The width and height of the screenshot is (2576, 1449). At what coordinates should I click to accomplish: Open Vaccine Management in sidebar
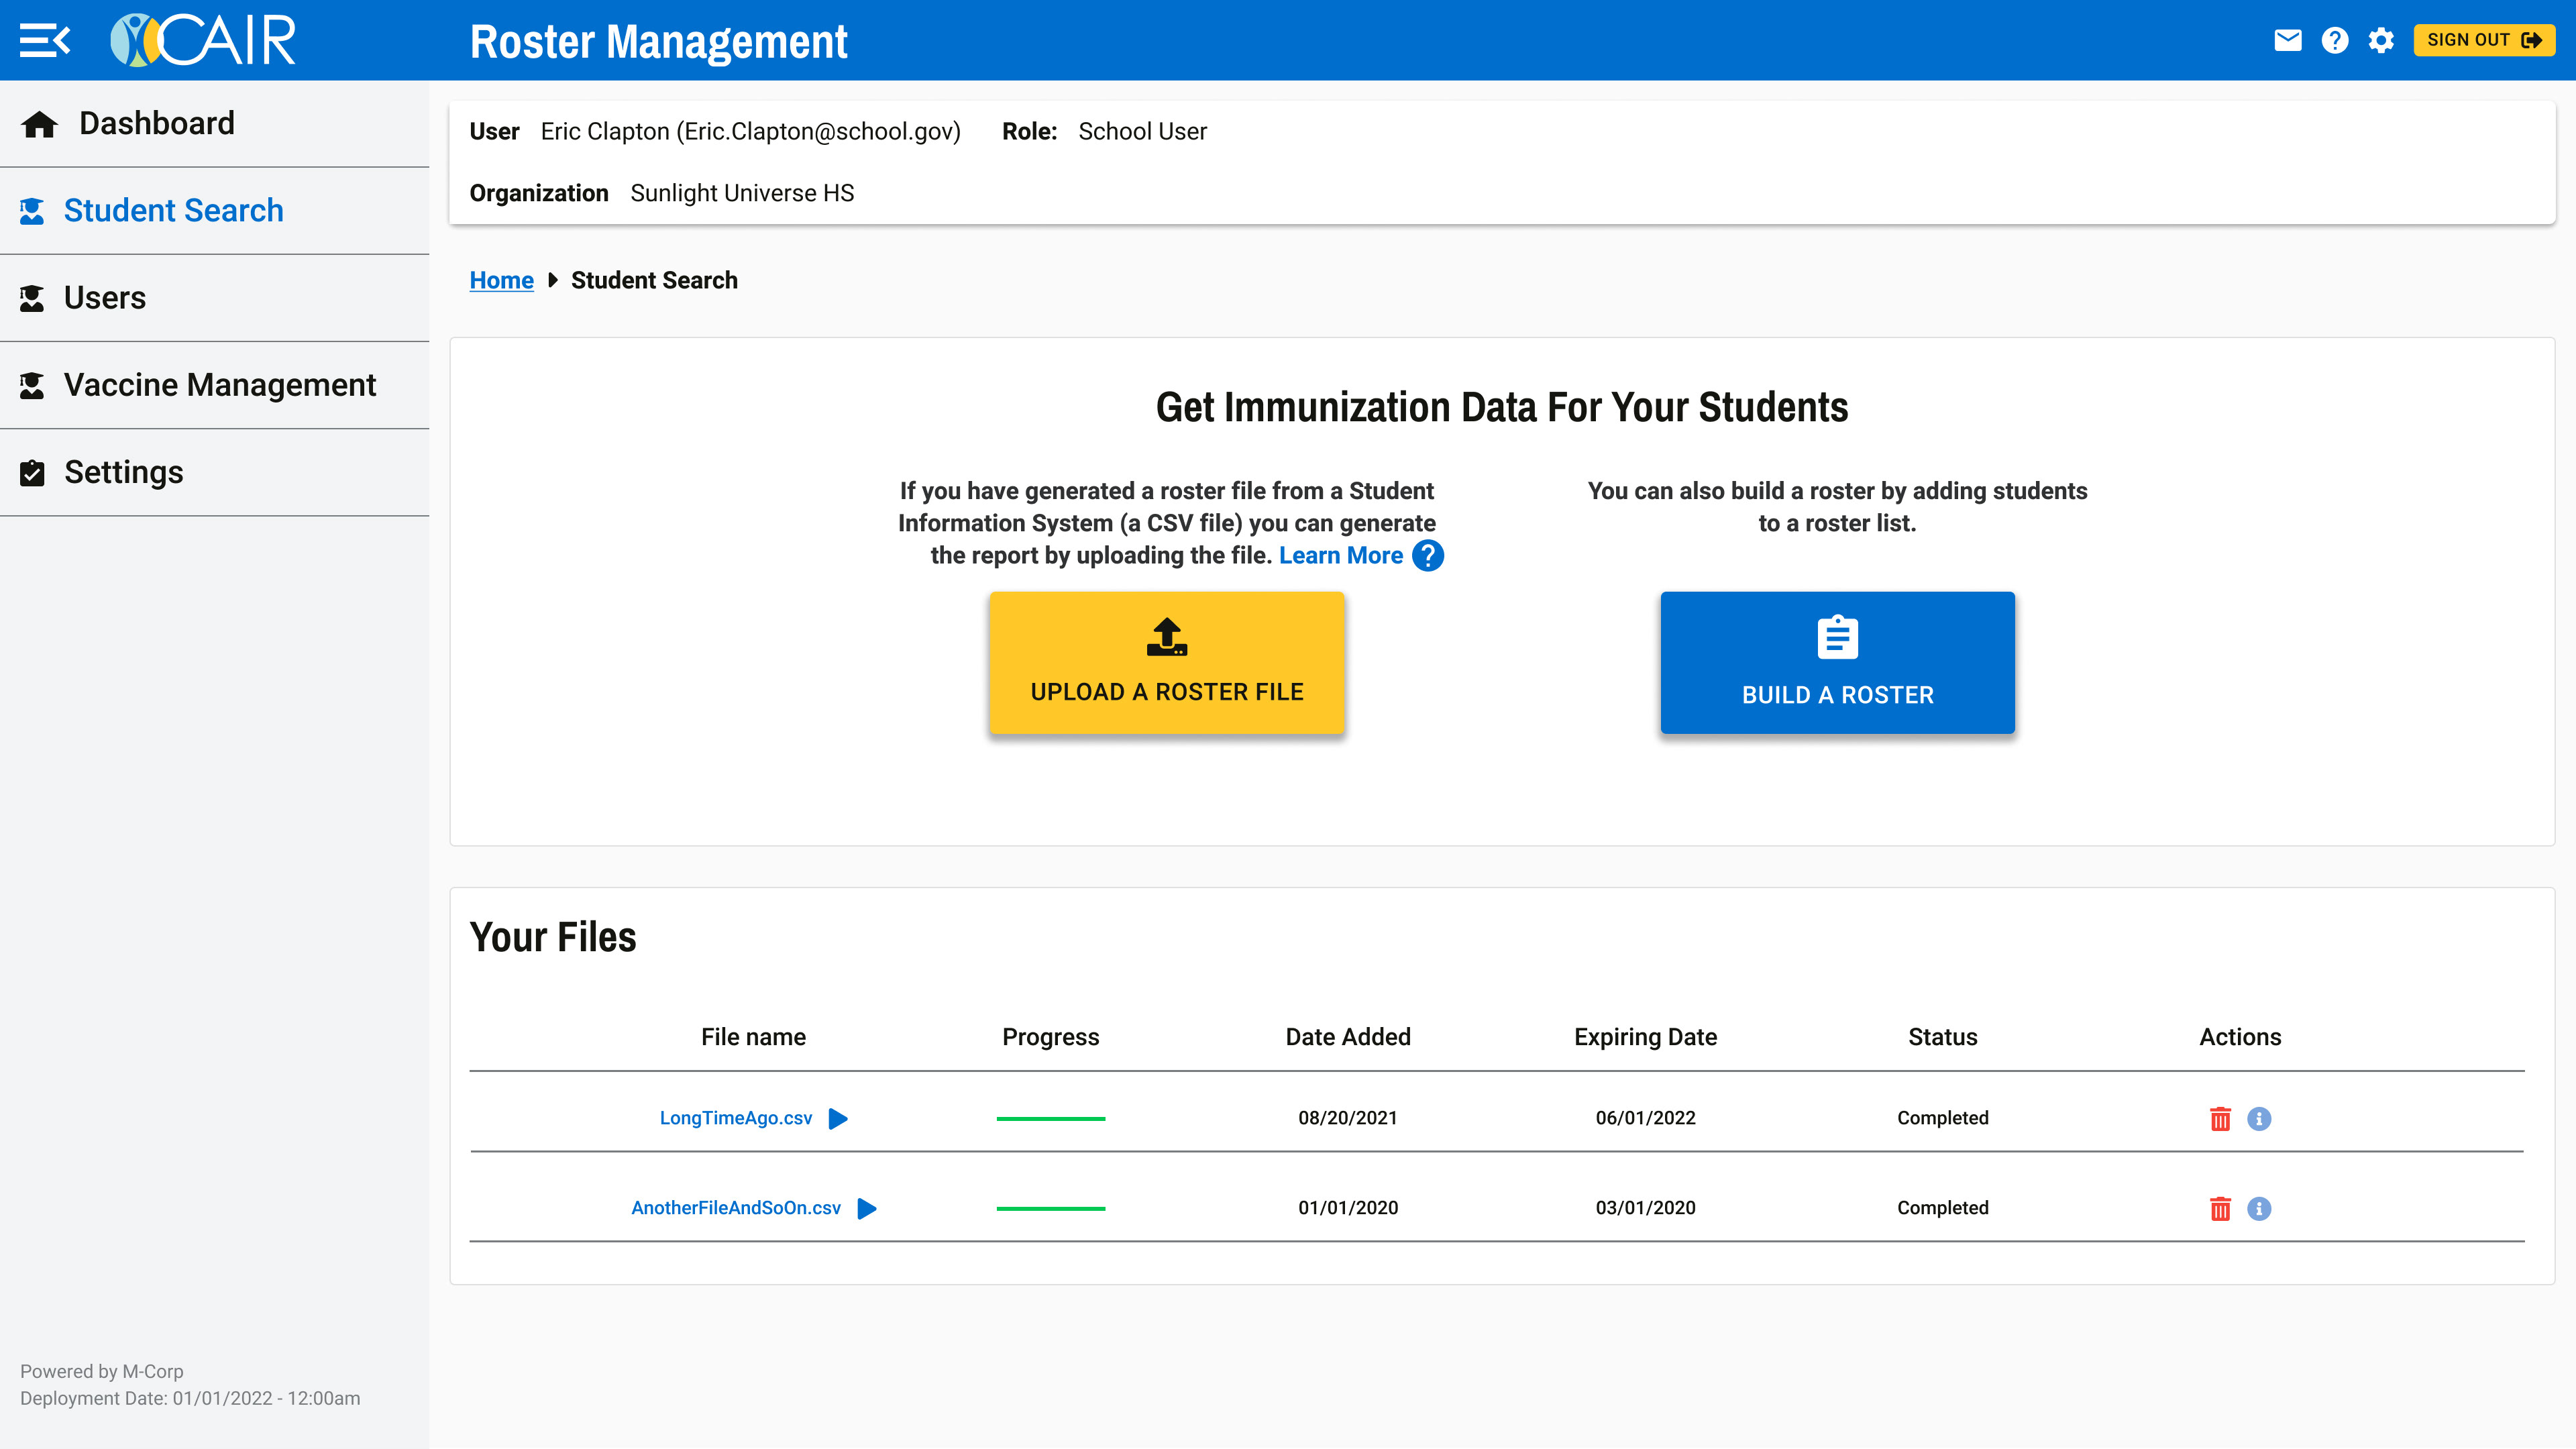(219, 385)
